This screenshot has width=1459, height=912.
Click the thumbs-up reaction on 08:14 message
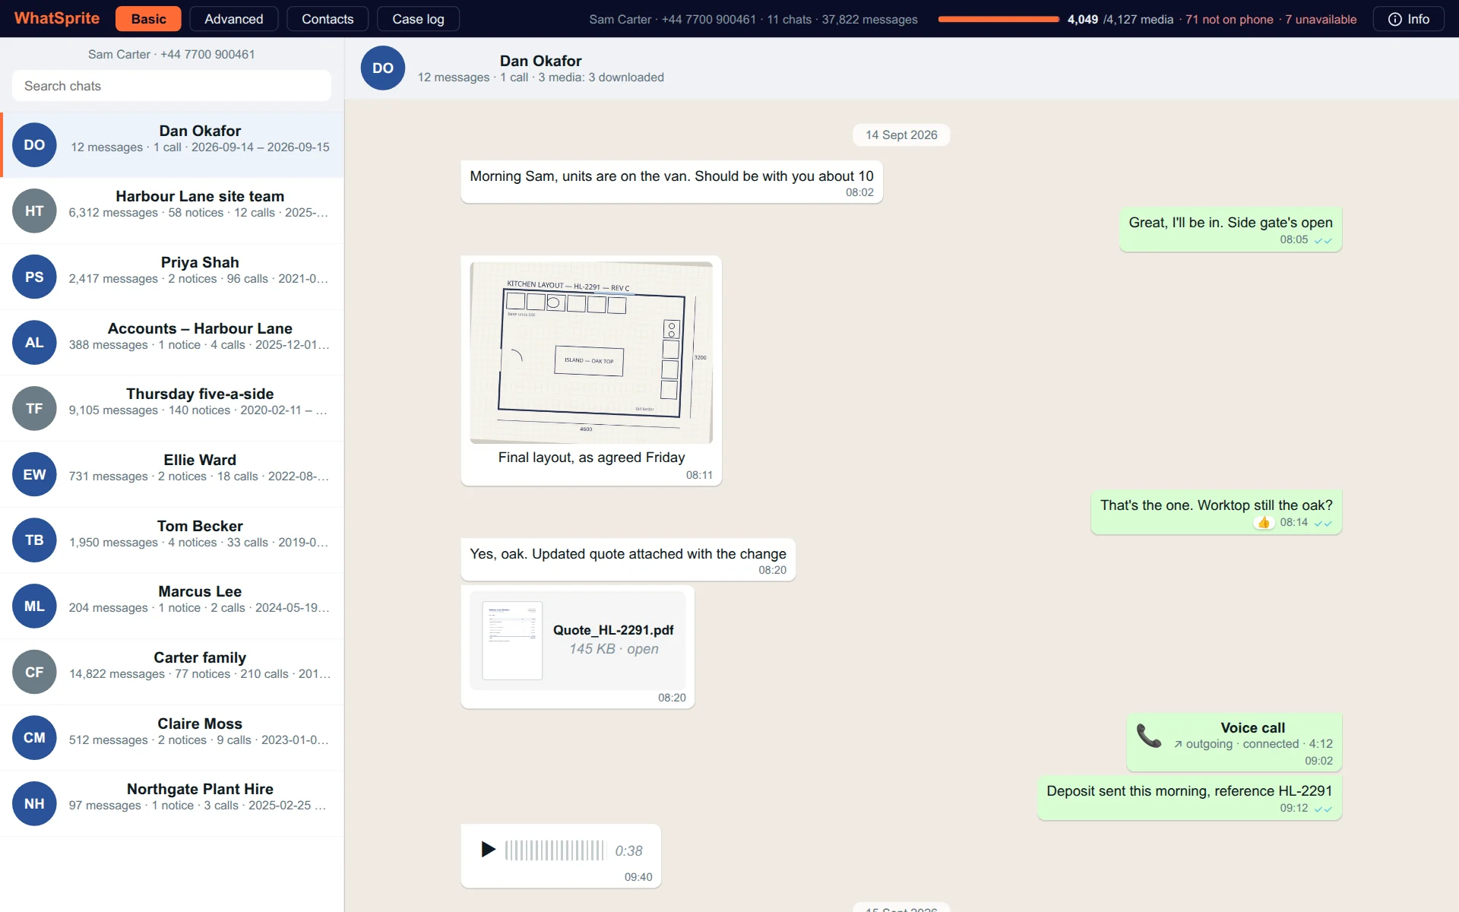[1264, 522]
